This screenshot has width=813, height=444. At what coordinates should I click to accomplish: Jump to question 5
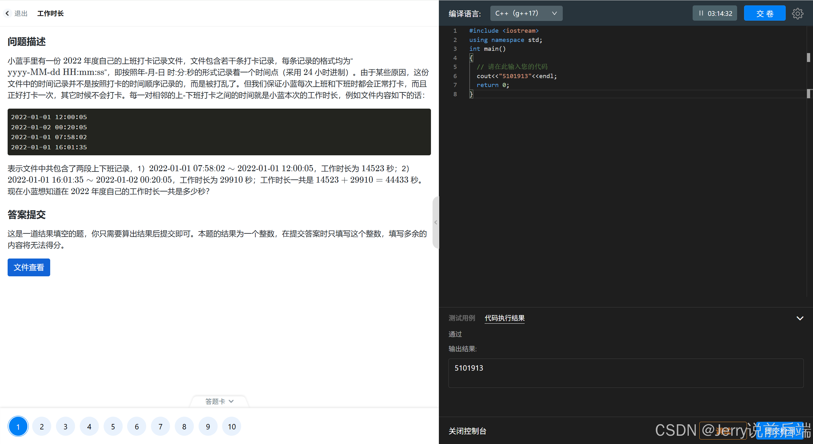point(113,427)
